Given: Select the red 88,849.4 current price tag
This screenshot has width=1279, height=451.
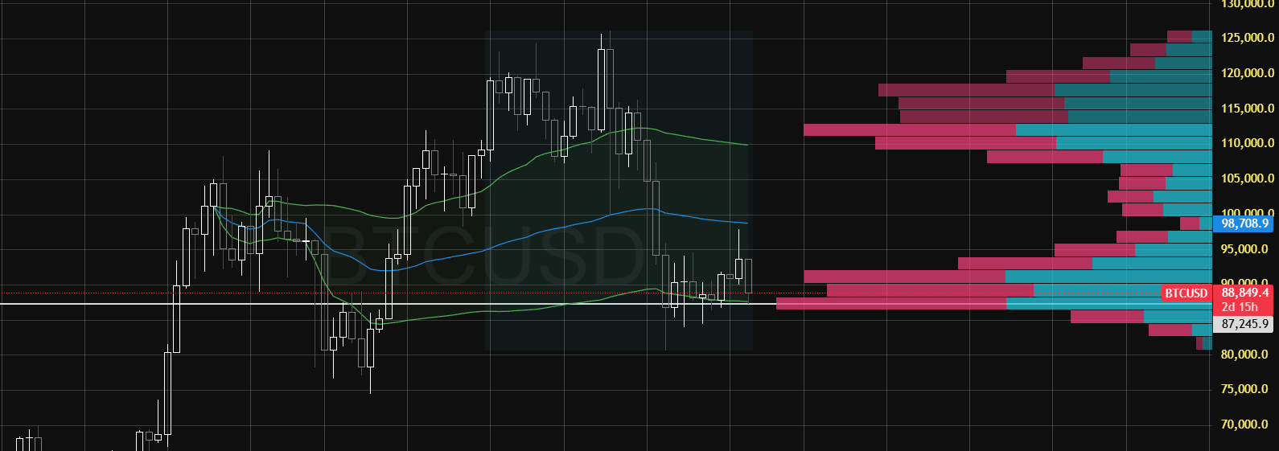Looking at the screenshot, I should pos(1244,293).
